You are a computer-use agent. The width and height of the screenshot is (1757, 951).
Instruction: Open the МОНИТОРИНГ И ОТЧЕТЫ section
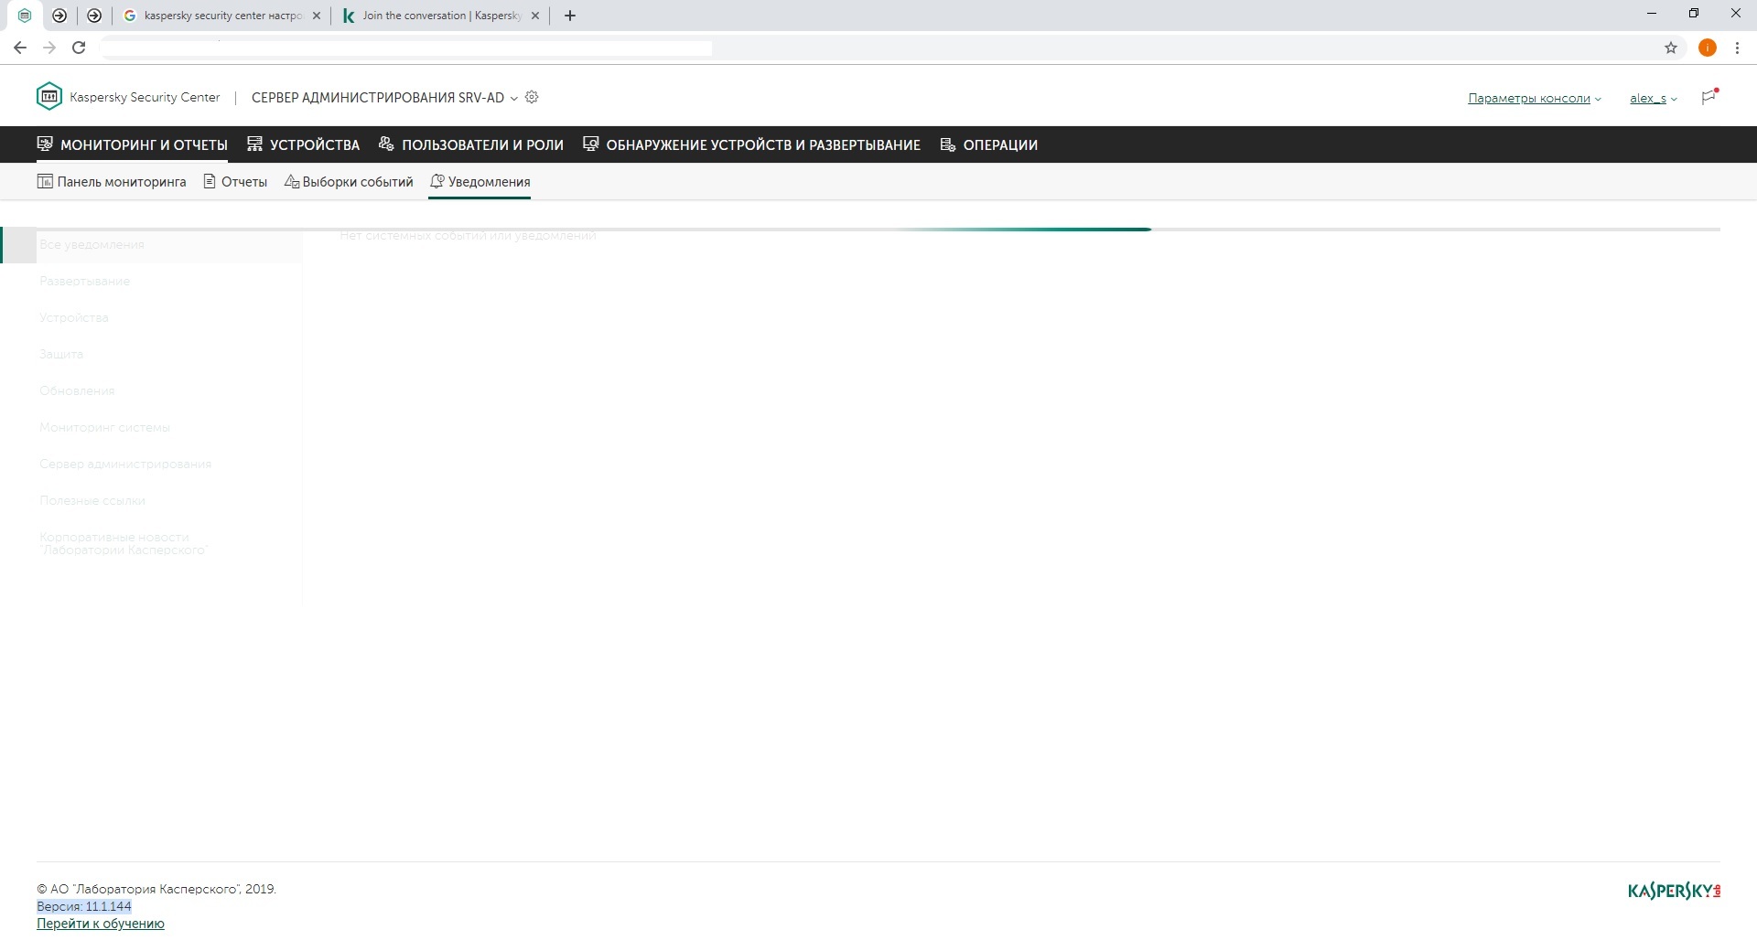coord(133,144)
